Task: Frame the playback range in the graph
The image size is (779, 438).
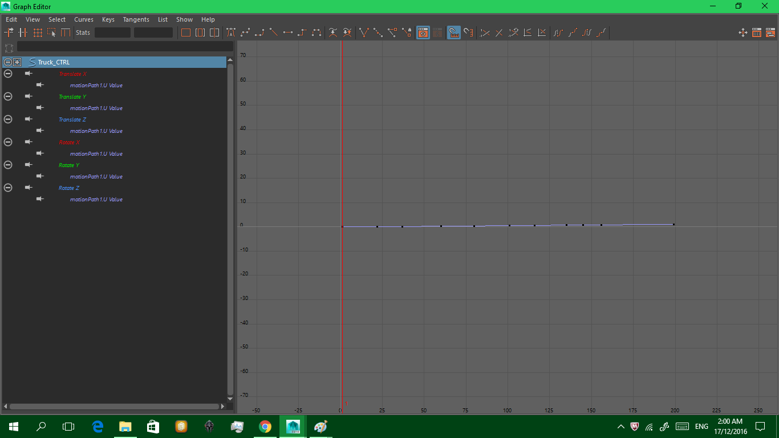Action: [200, 33]
